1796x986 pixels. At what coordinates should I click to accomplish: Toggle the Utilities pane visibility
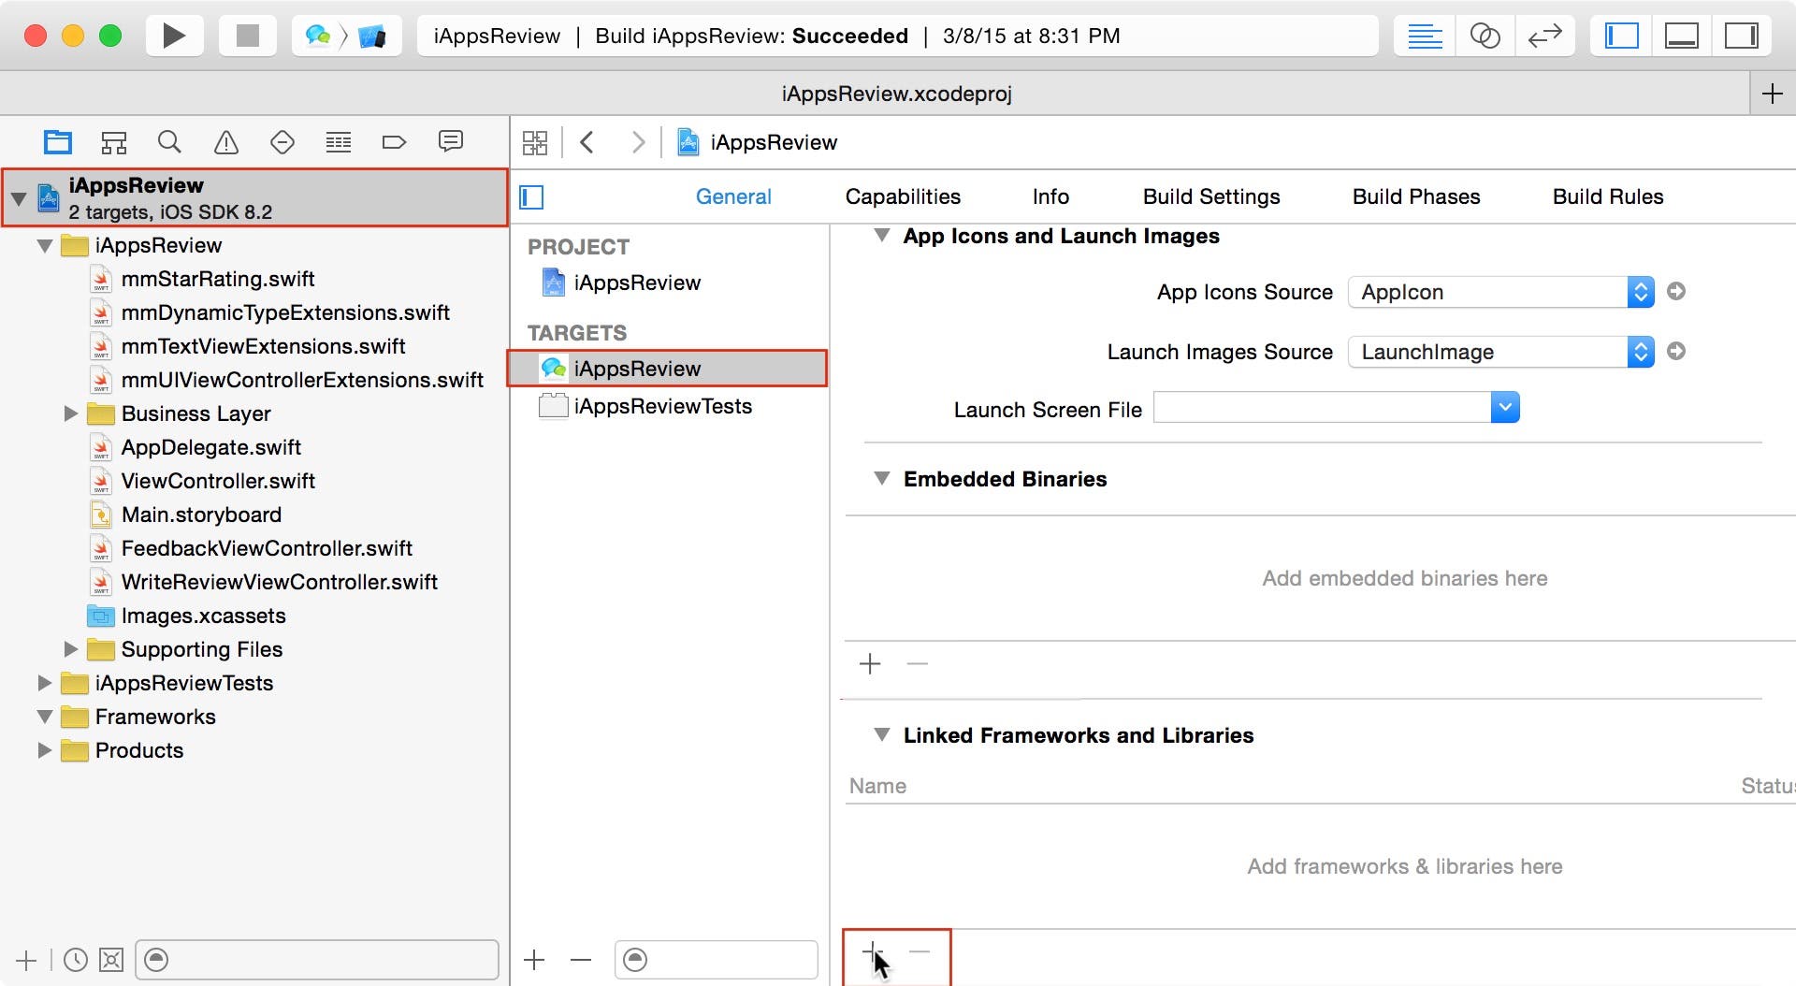click(x=1741, y=36)
